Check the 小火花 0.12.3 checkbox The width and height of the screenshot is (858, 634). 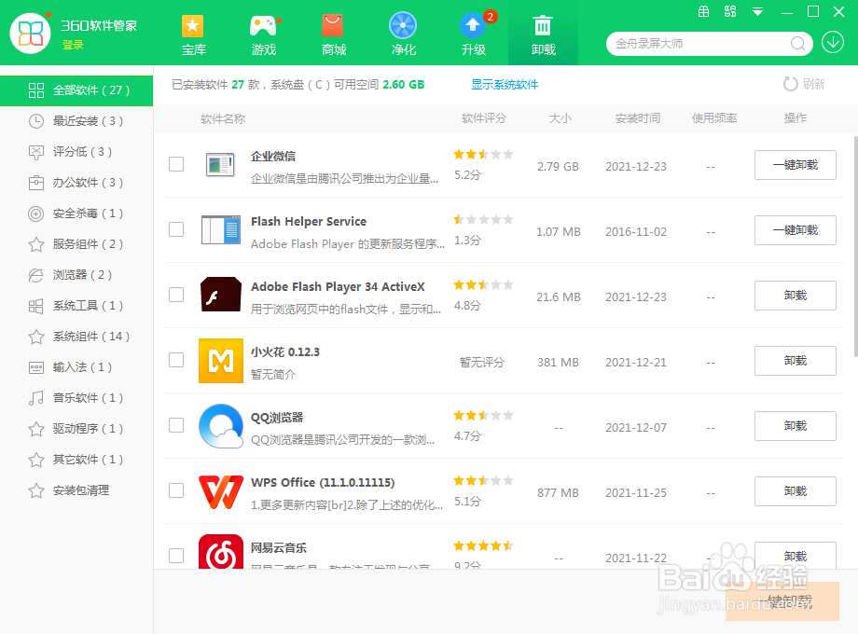[x=176, y=360]
